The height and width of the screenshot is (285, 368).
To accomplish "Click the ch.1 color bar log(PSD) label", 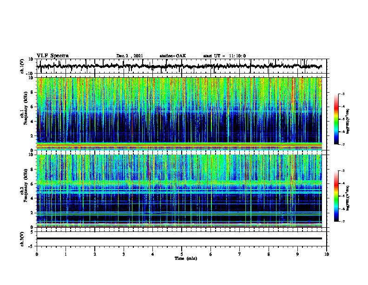I will click(x=348, y=122).
